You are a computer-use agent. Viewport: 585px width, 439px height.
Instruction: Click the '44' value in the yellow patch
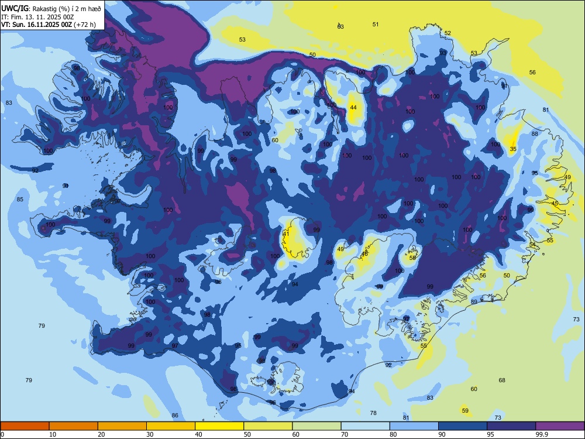point(353,108)
